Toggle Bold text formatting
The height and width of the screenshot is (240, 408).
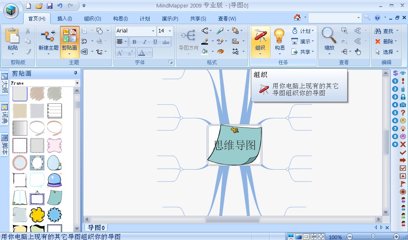tap(134, 42)
